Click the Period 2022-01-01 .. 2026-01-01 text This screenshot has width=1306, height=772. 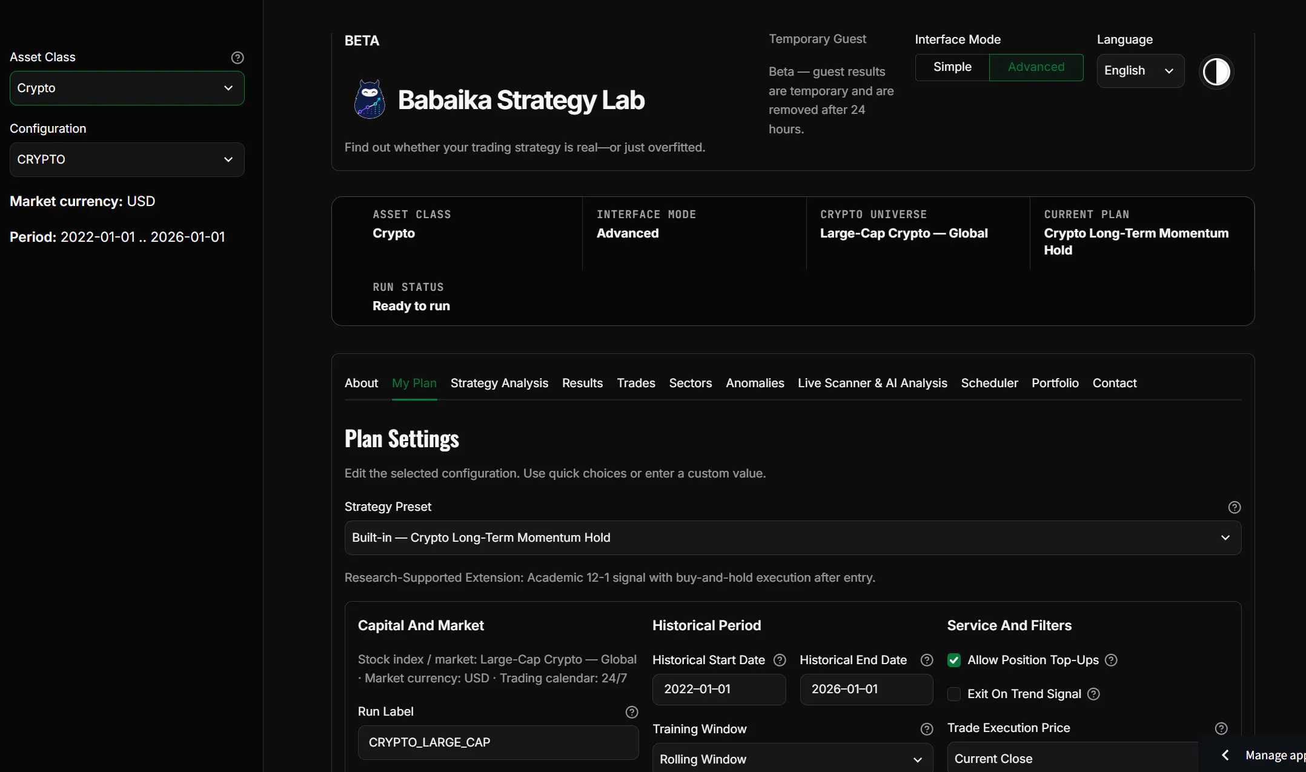[x=118, y=237]
